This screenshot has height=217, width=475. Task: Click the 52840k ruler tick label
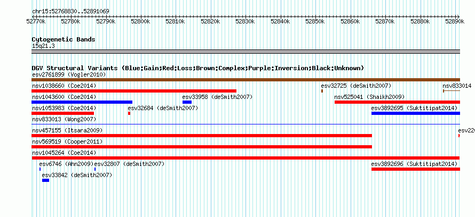point(280,21)
